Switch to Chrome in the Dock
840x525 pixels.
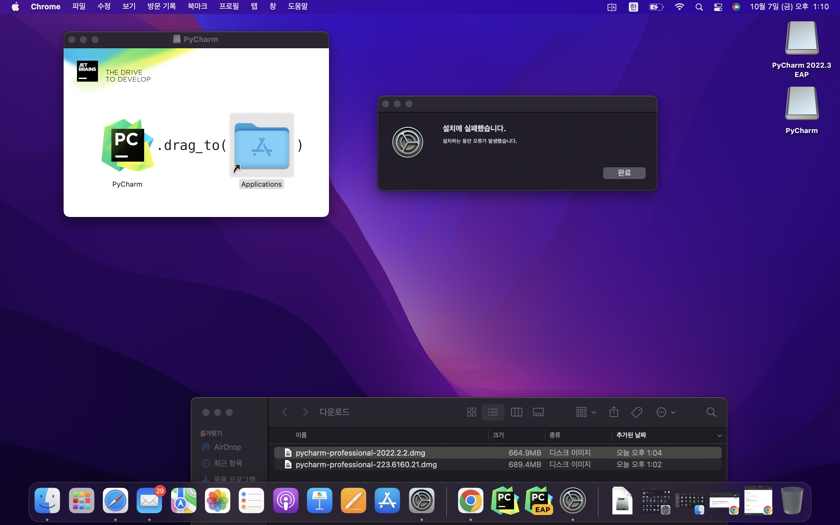[471, 500]
